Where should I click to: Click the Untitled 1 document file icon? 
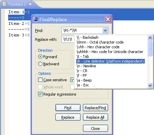pos(4,4)
